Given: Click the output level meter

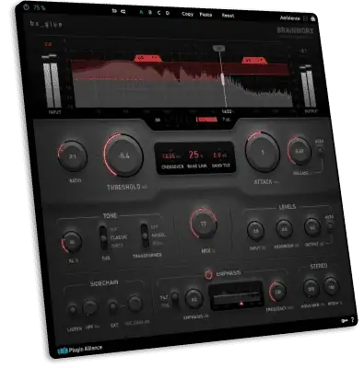Looking at the screenshot, I should [x=309, y=89].
